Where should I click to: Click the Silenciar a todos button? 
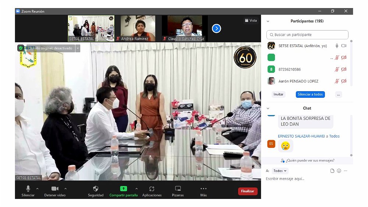[310, 94]
